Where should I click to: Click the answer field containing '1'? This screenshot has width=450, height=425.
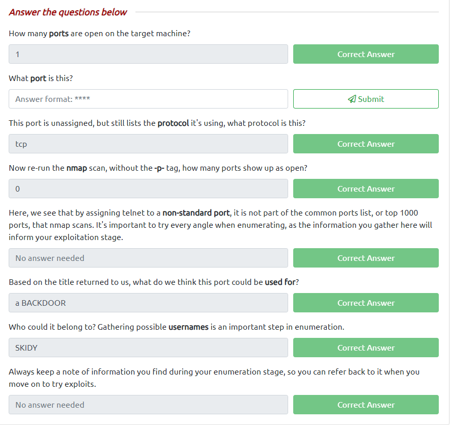coord(148,54)
